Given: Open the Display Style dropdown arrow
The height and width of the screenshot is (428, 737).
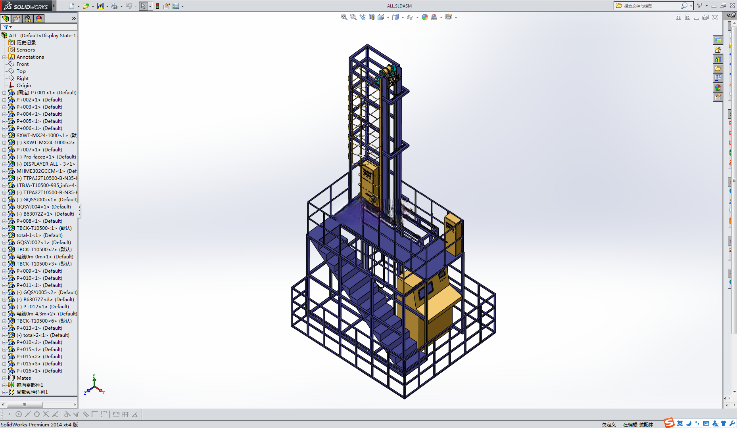Looking at the screenshot, I should click(x=403, y=17).
